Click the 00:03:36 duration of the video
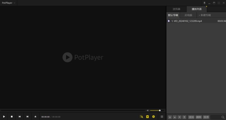 (222, 21)
